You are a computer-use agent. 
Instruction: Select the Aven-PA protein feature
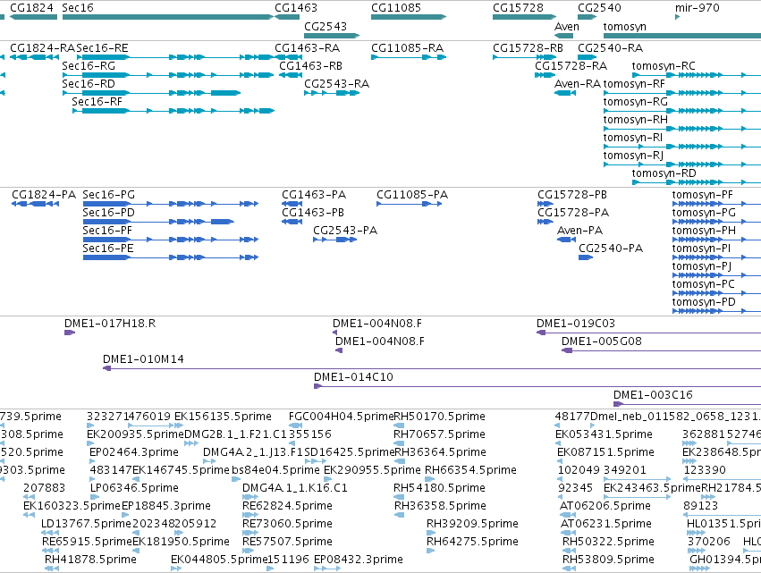[x=566, y=240]
